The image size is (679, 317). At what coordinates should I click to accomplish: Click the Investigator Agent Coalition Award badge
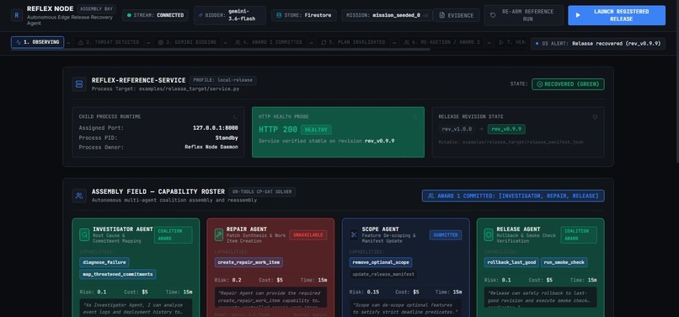pyautogui.click(x=174, y=234)
